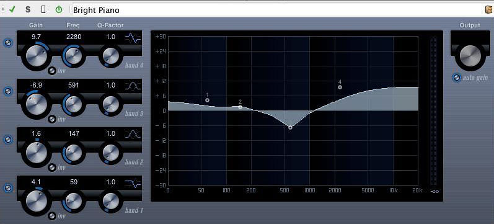Click band 1 frequency value 59

coord(74,182)
